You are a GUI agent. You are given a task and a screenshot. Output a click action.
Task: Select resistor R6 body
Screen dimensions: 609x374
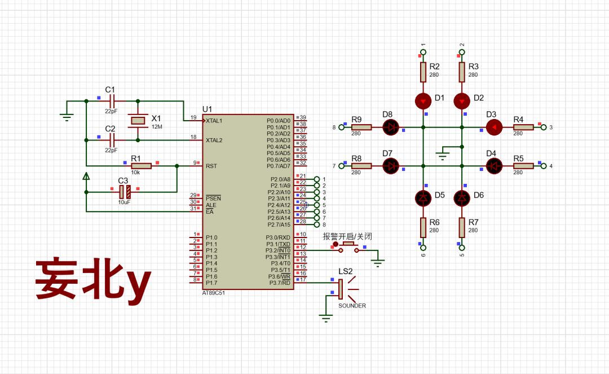[423, 227]
